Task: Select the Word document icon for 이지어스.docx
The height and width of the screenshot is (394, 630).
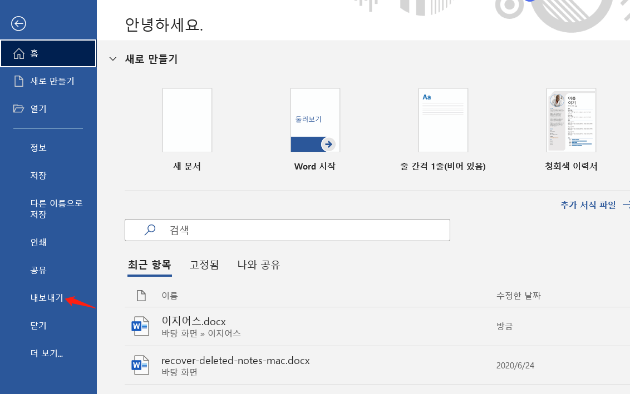Action: point(141,326)
